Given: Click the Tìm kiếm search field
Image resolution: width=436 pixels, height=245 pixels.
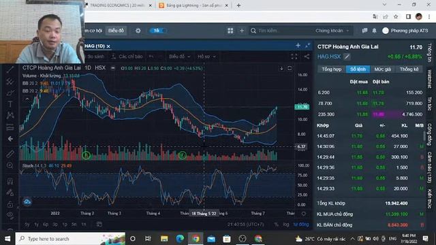Looking at the screenshot, I should pos(281,31).
